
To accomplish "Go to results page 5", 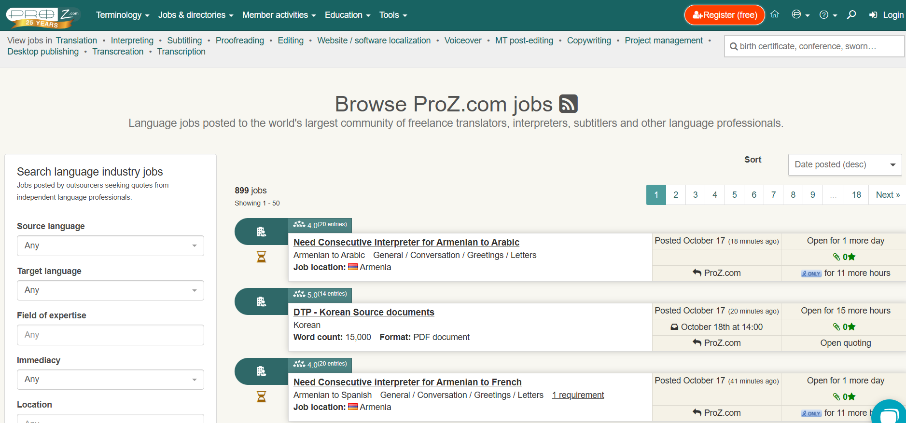I will pos(734,195).
